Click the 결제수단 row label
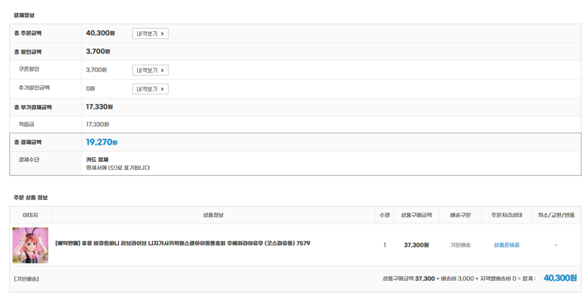The width and height of the screenshot is (586, 299). click(x=29, y=160)
